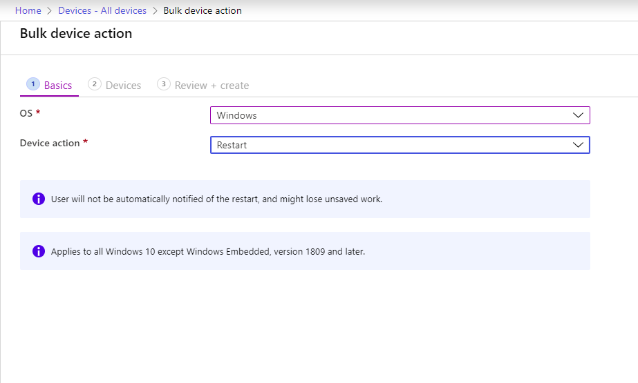Click the chevron separator after Home

(x=50, y=11)
